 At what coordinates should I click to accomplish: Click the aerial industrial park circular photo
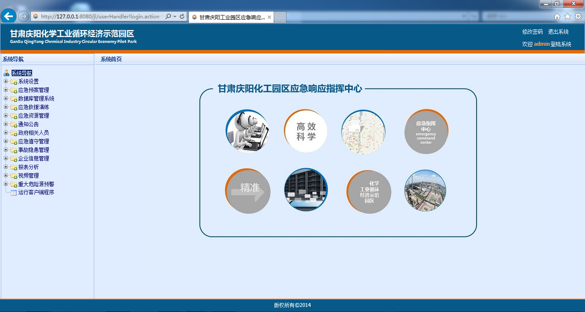click(425, 190)
